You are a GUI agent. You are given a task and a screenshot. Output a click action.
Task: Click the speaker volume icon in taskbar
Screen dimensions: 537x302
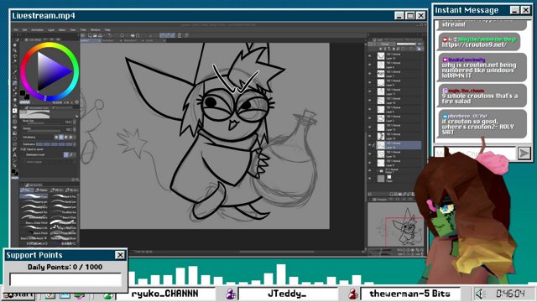[x=481, y=294]
